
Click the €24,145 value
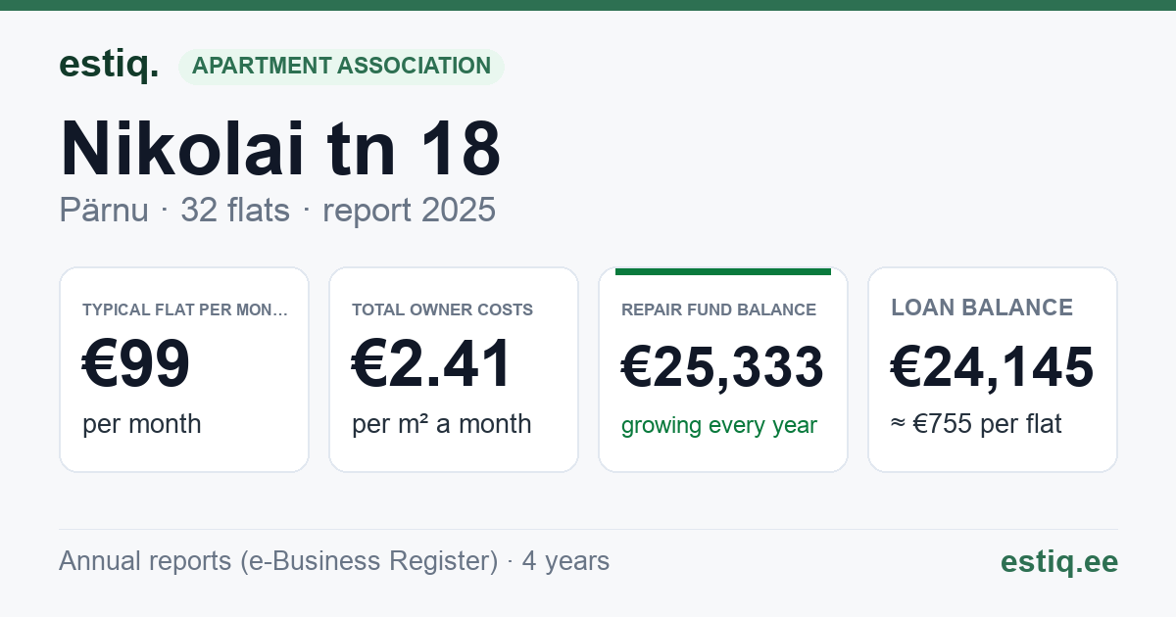pos(993,367)
